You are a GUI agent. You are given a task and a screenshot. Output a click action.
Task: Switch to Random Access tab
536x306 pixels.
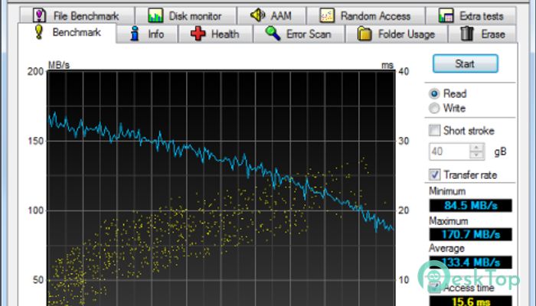(366, 16)
